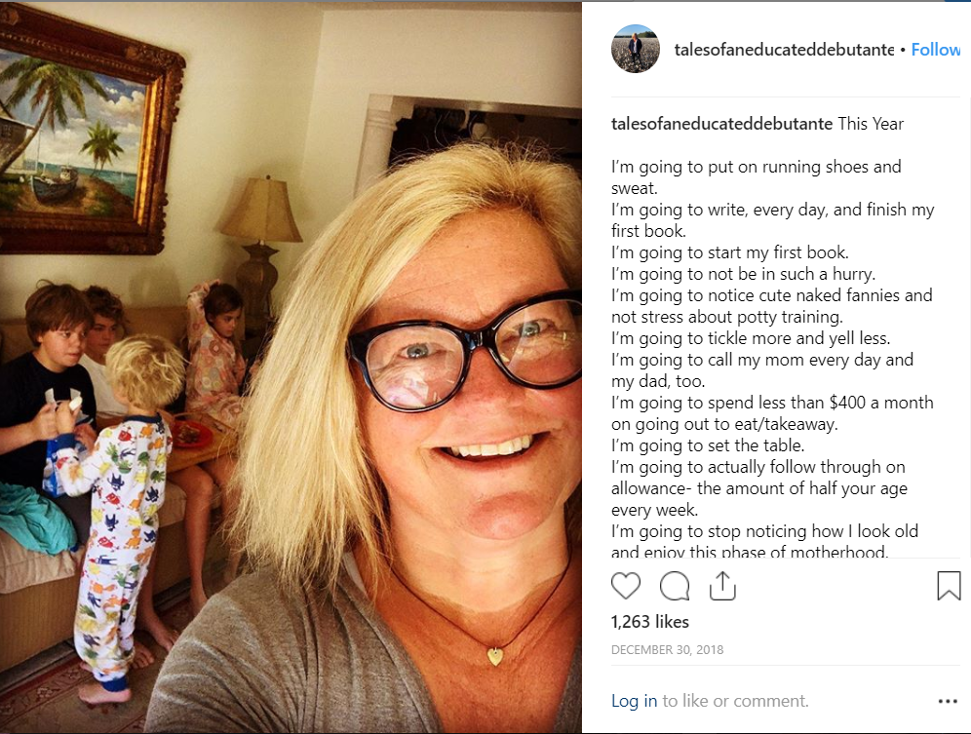Save the post with the bookmark icon
The height and width of the screenshot is (734, 971).
click(x=948, y=586)
